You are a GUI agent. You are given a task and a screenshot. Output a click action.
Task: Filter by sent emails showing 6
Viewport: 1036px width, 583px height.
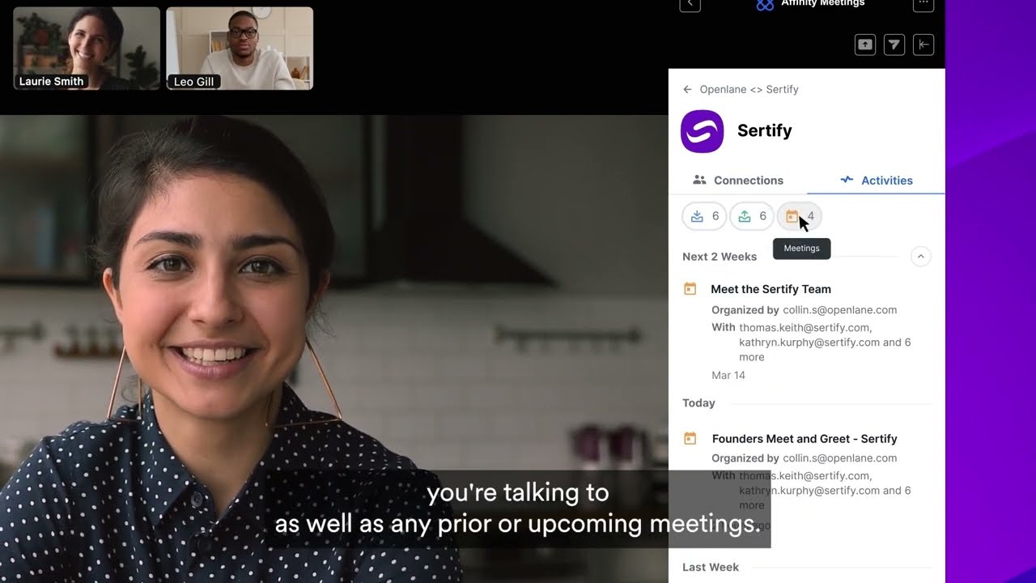[x=752, y=216]
